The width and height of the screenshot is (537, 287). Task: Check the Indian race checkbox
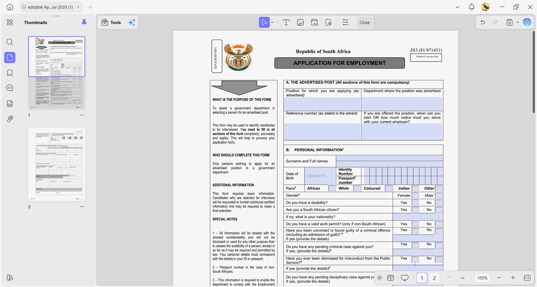(415, 188)
